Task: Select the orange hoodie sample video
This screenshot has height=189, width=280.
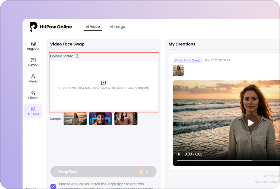Action: coord(100,118)
